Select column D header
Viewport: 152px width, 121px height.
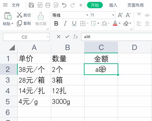[135, 48]
